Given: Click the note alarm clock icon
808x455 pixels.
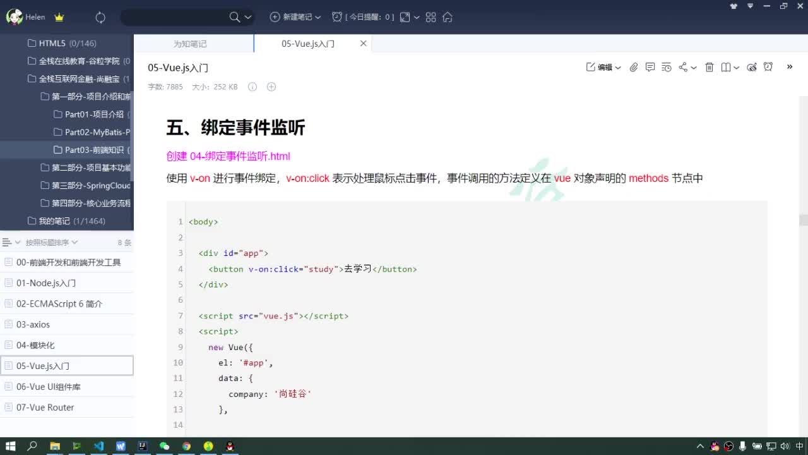Looking at the screenshot, I should (x=768, y=67).
